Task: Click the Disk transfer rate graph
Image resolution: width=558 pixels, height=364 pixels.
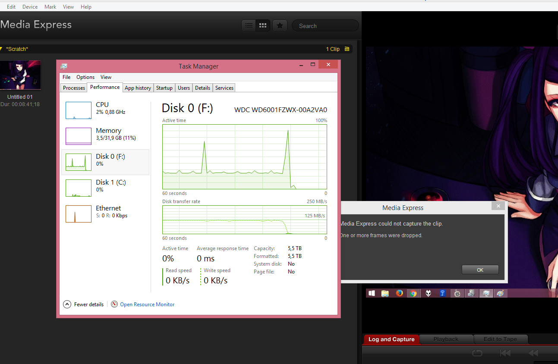Action: coord(245,220)
